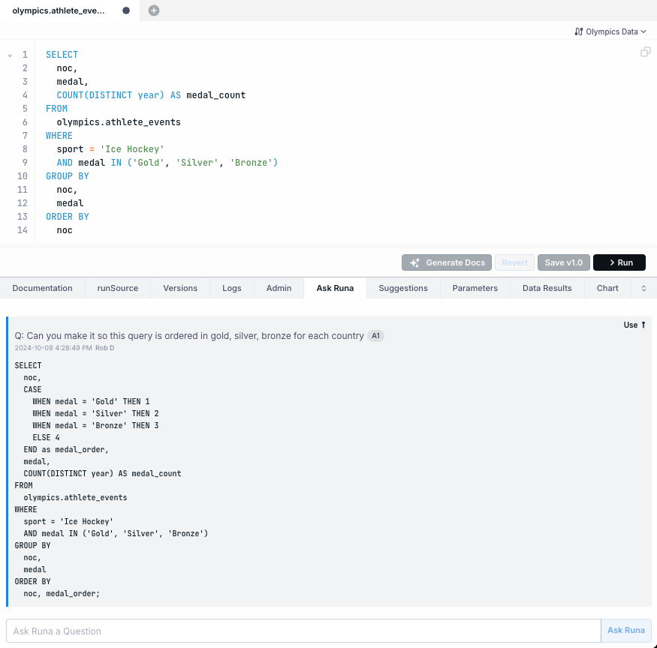Expand the tab overflow chevron beside Chart
Viewport: 657px width, 648px height.
coord(643,288)
